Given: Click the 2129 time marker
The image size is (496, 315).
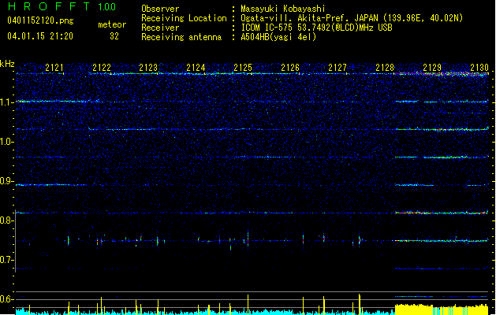Looking at the screenshot, I should pyautogui.click(x=432, y=68).
